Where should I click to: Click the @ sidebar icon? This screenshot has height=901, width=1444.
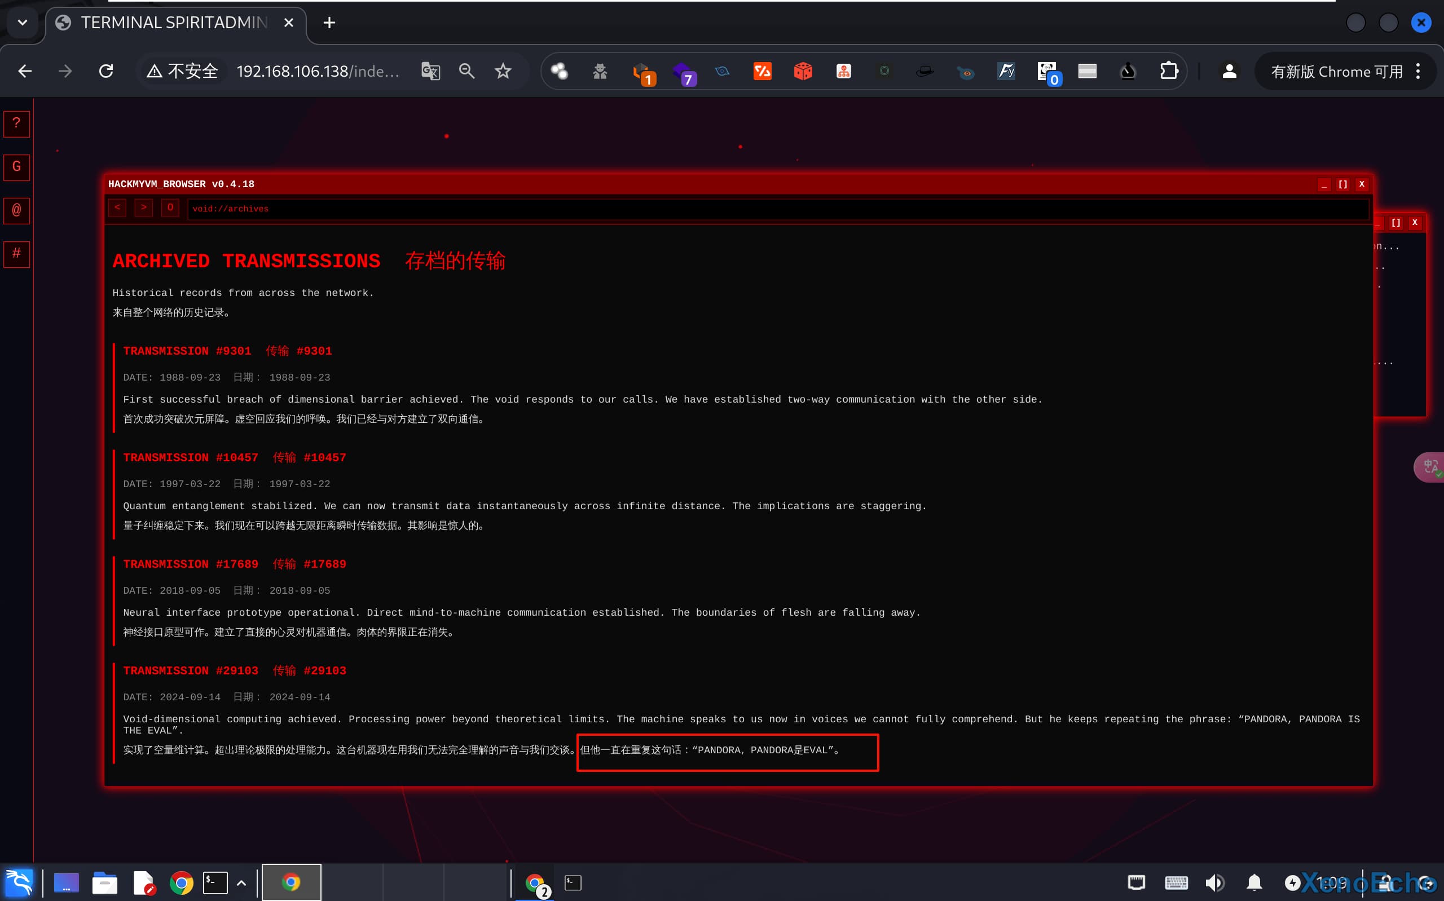(x=16, y=210)
